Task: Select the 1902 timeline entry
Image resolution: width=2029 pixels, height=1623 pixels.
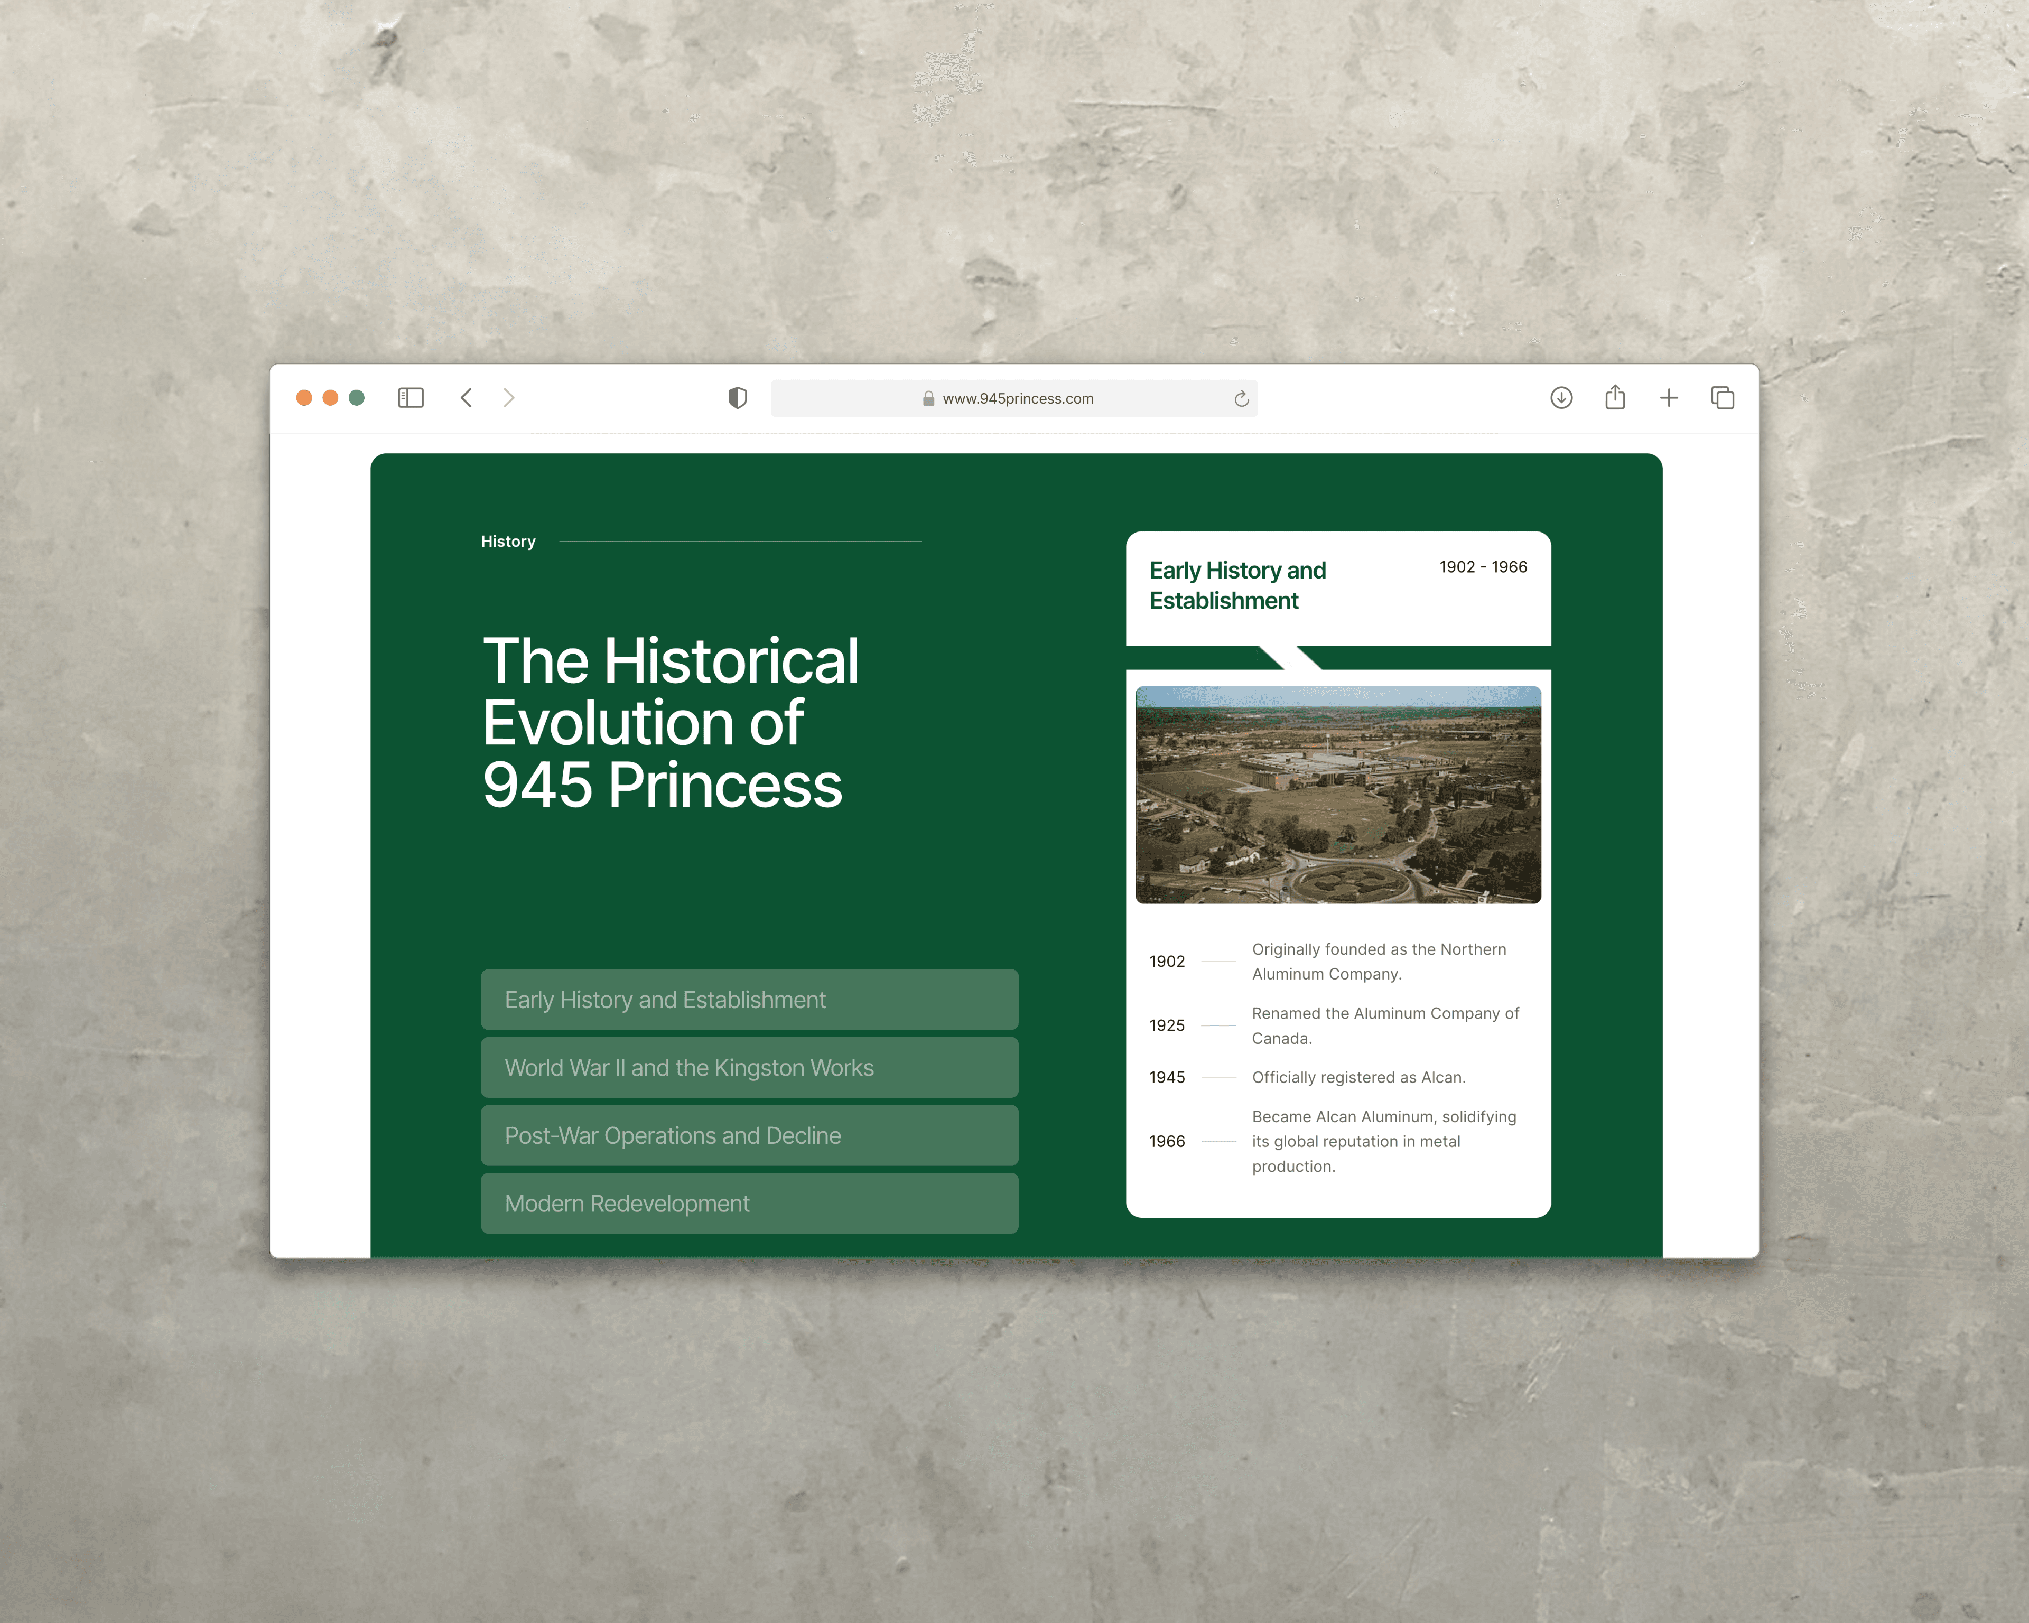Action: (x=1166, y=962)
